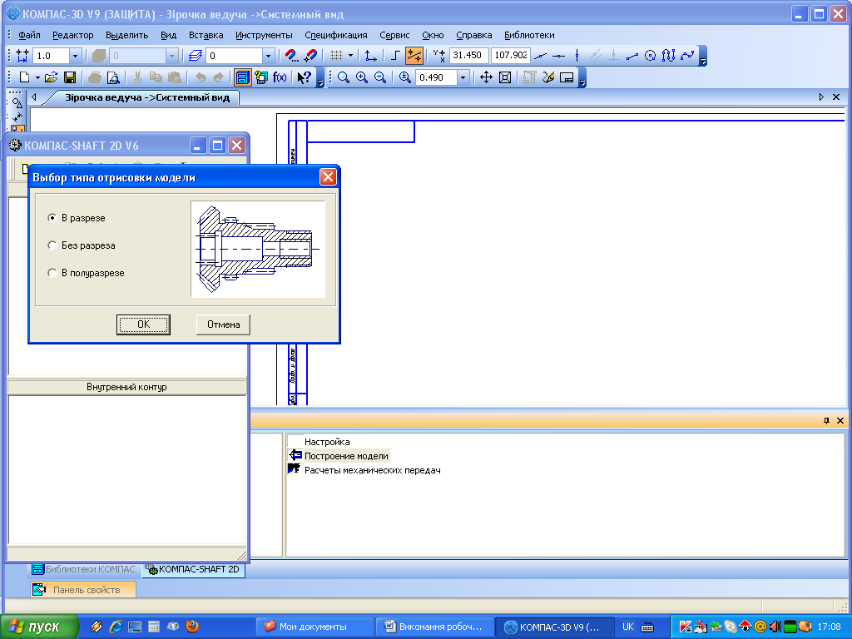Viewport: 852px width, 639px height.
Task: Open the layer number dropdown
Action: (267, 56)
